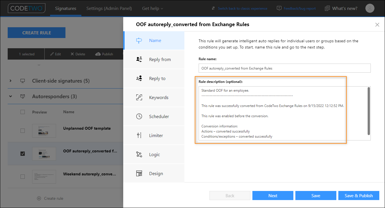The height and width of the screenshot is (208, 385).
Task: Select the Unplanned OOF template name
Action: click(87, 128)
